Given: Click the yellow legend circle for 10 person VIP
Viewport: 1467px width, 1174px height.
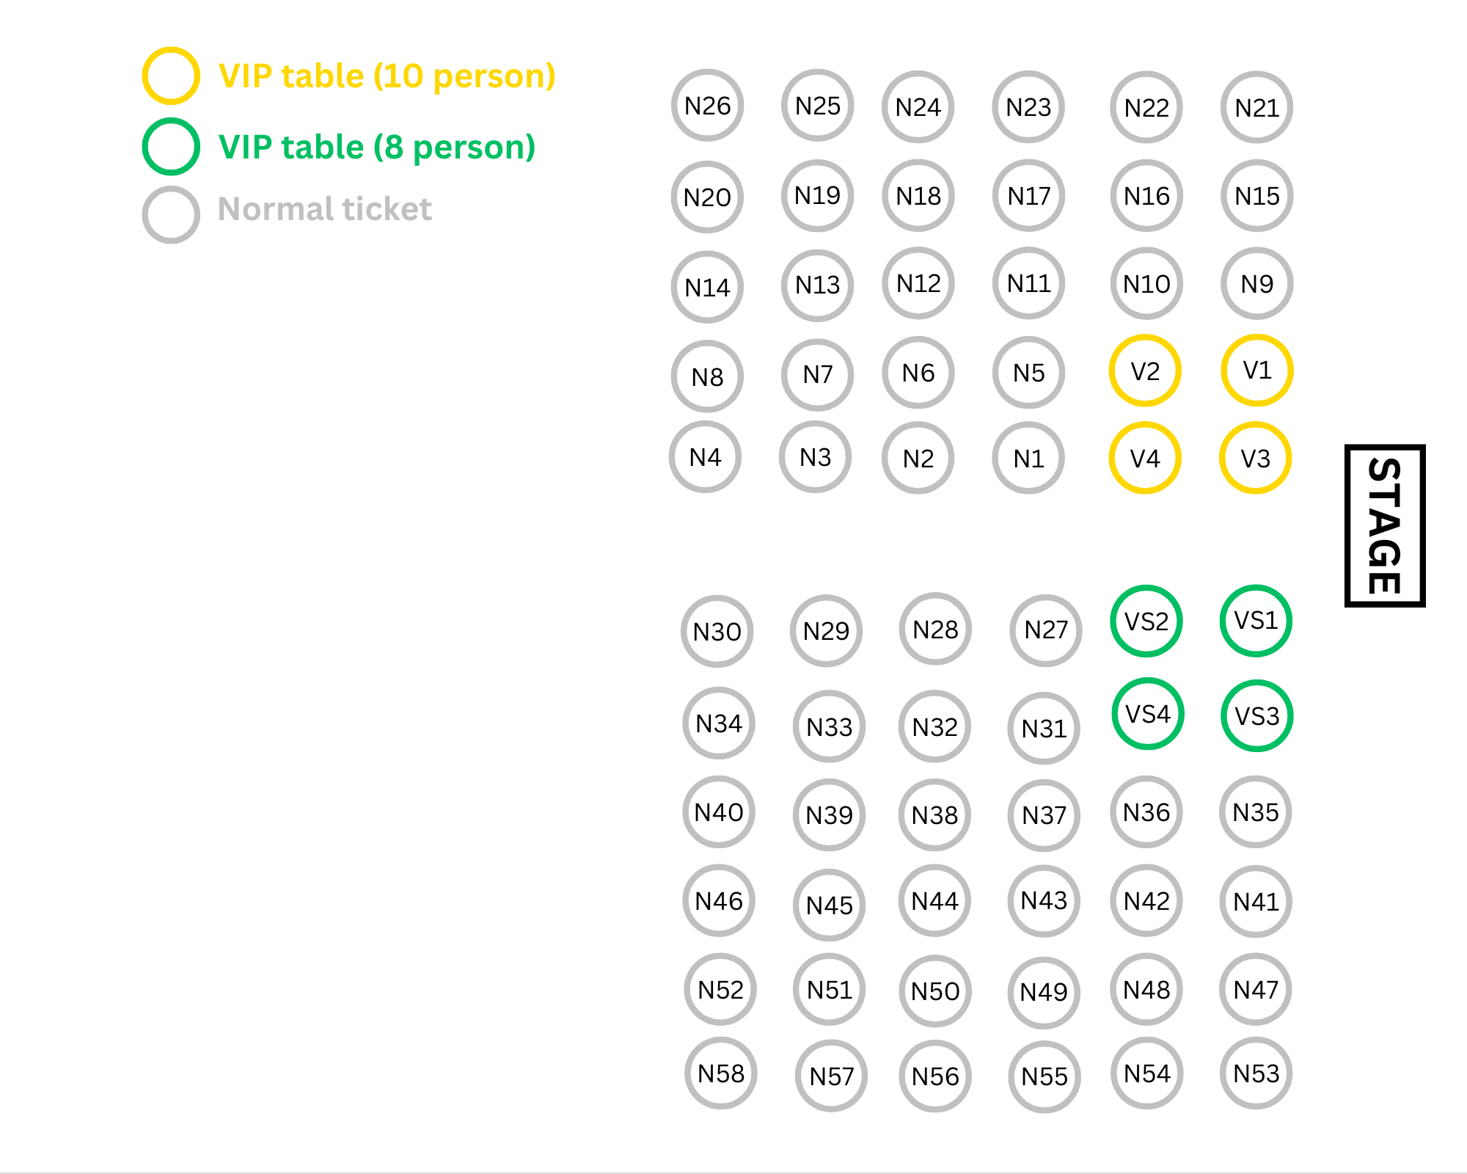Looking at the screenshot, I should coord(171,76).
